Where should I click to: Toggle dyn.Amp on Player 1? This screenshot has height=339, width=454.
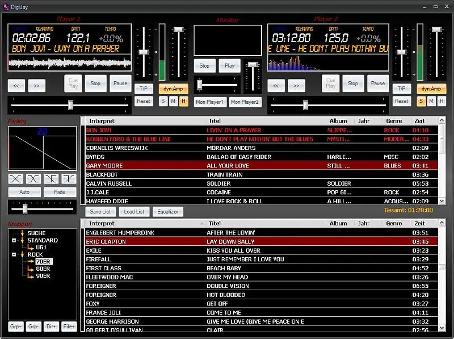click(175, 89)
